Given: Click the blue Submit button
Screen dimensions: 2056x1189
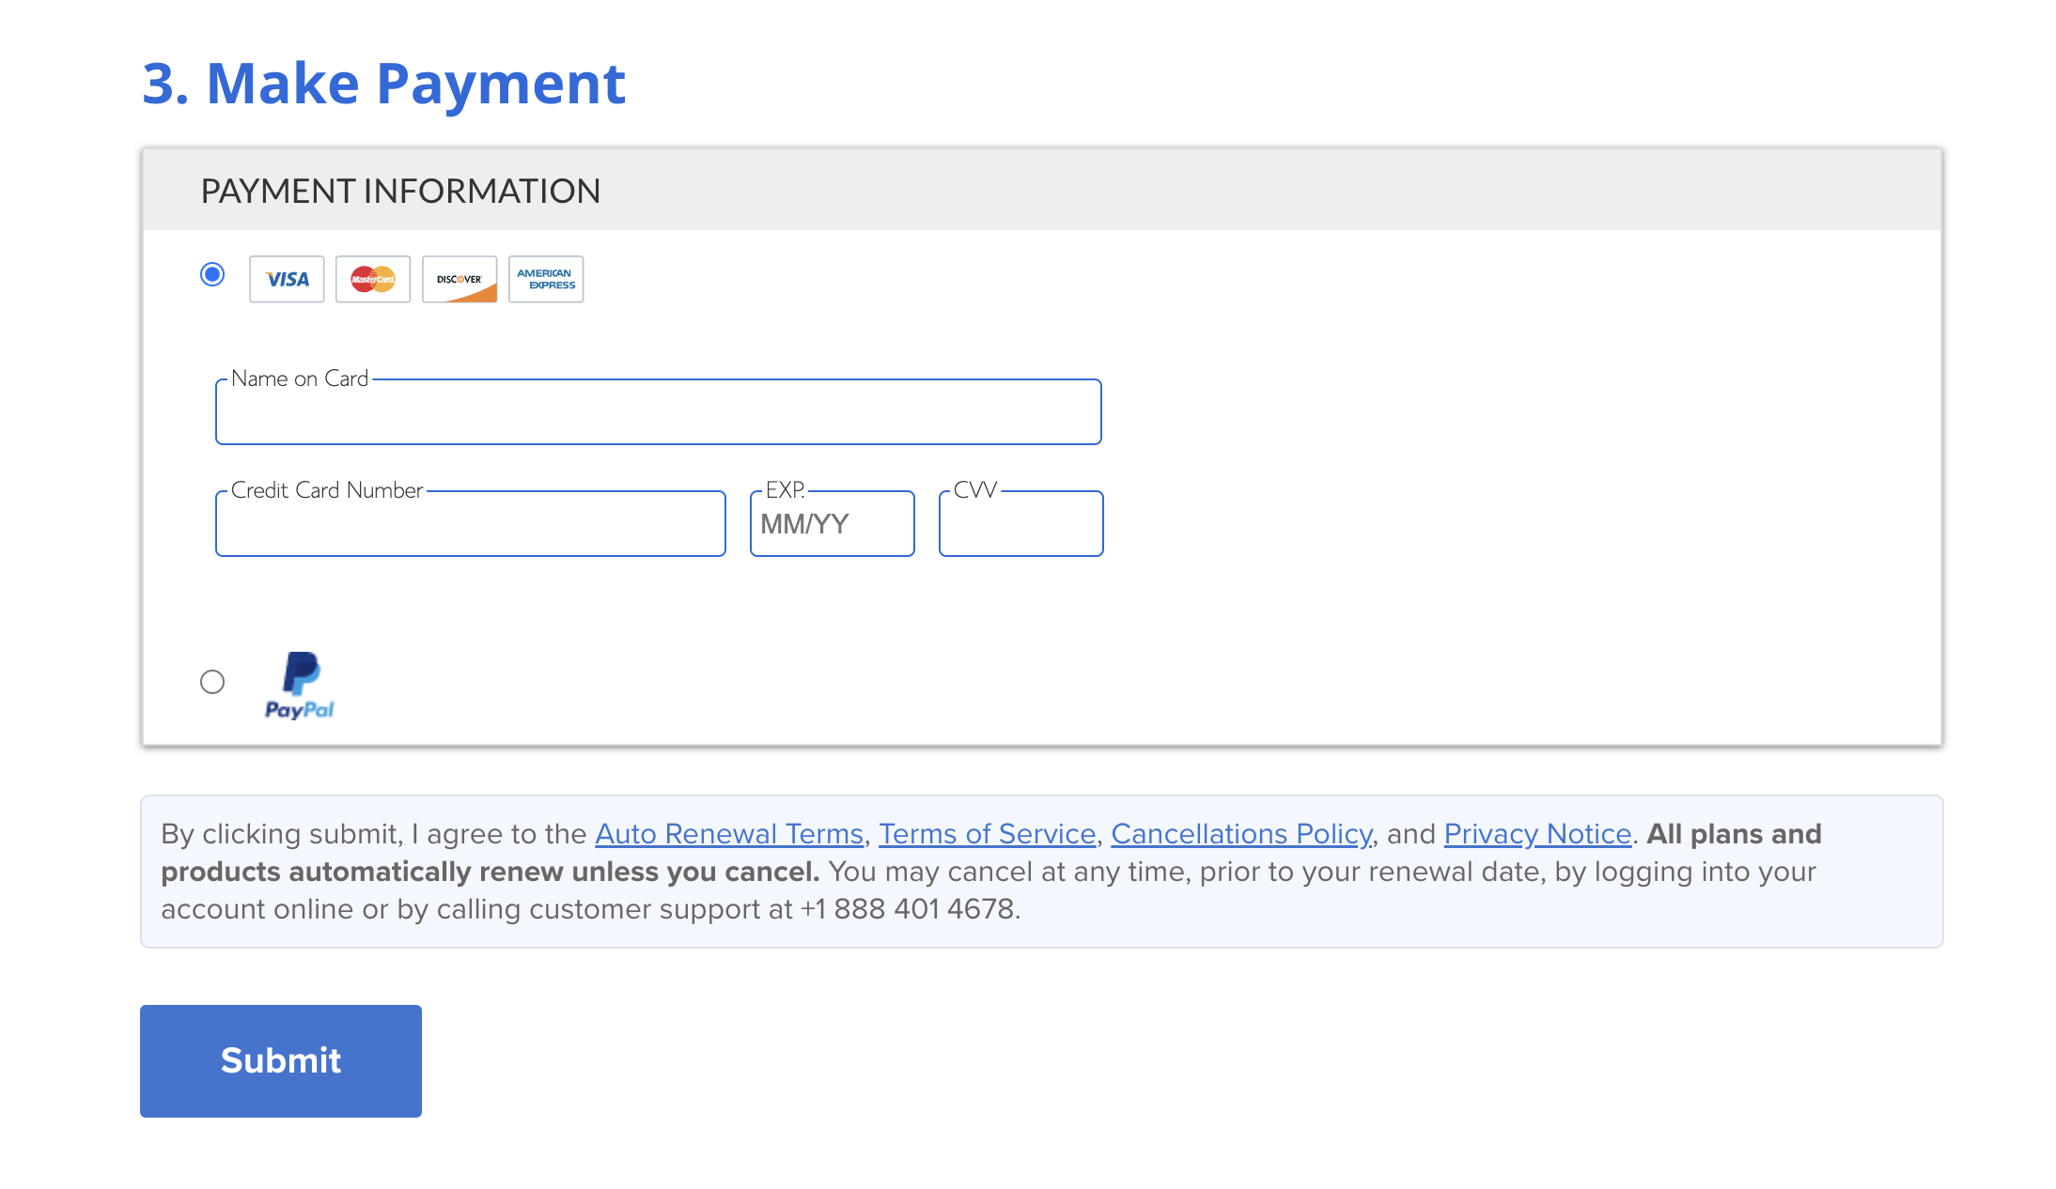Looking at the screenshot, I should [281, 1061].
